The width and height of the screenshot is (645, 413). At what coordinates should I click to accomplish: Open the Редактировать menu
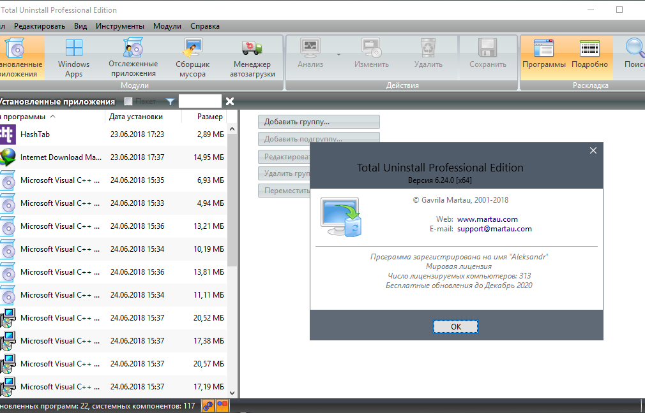coord(40,26)
